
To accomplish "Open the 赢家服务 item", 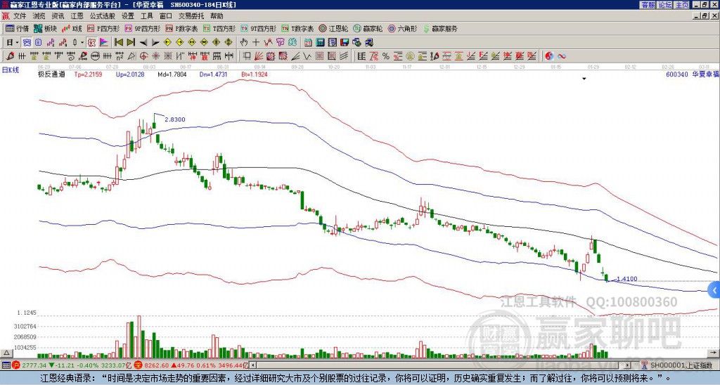I will [x=440, y=28].
